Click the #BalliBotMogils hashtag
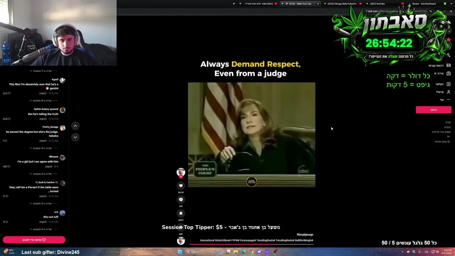This screenshot has width=455, height=256. 304,240
